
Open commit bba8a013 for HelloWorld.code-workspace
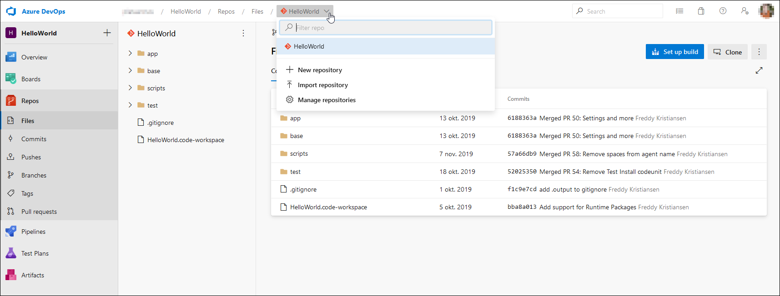[x=522, y=207]
